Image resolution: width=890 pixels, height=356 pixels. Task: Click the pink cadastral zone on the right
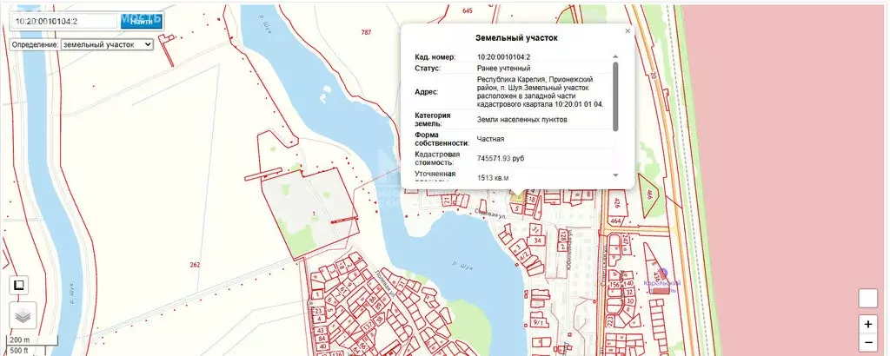782,174
